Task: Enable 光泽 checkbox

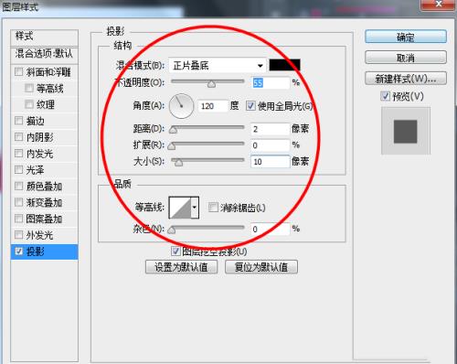Action: click(18, 169)
